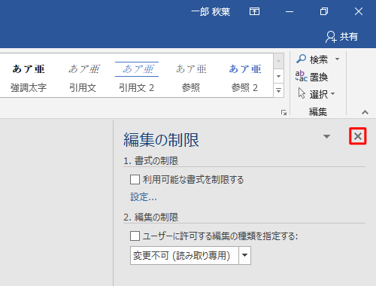Apply the 引用文 style
The height and width of the screenshot is (286, 376).
click(x=83, y=78)
